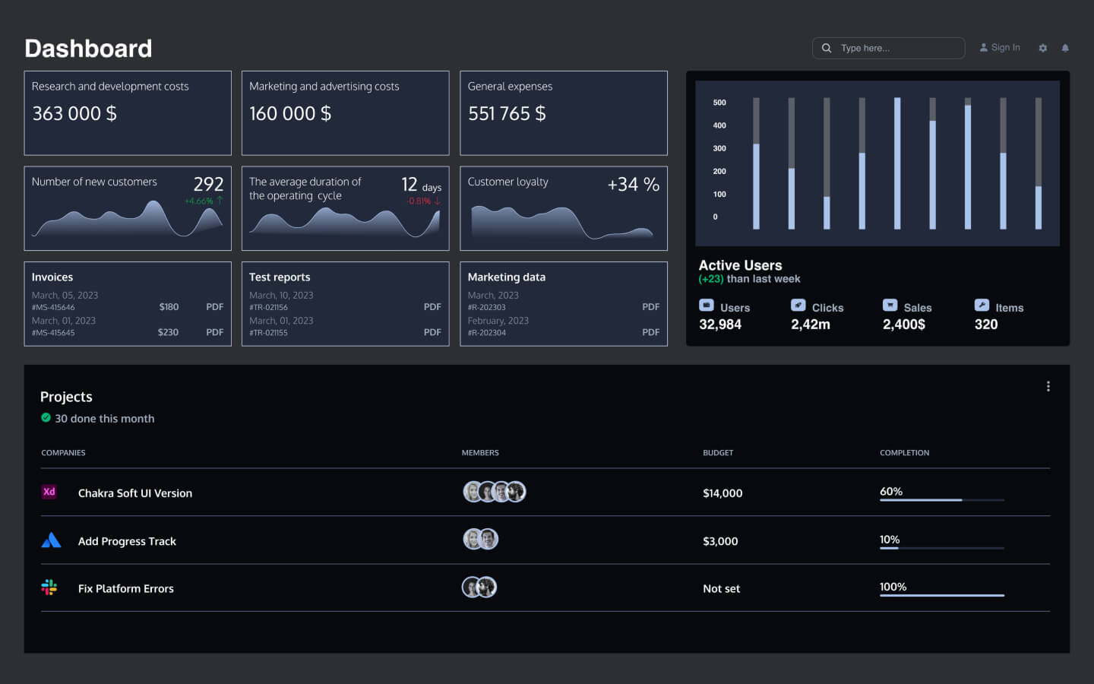Click the 60% completion progress bar
This screenshot has height=684, width=1094.
coord(942,500)
